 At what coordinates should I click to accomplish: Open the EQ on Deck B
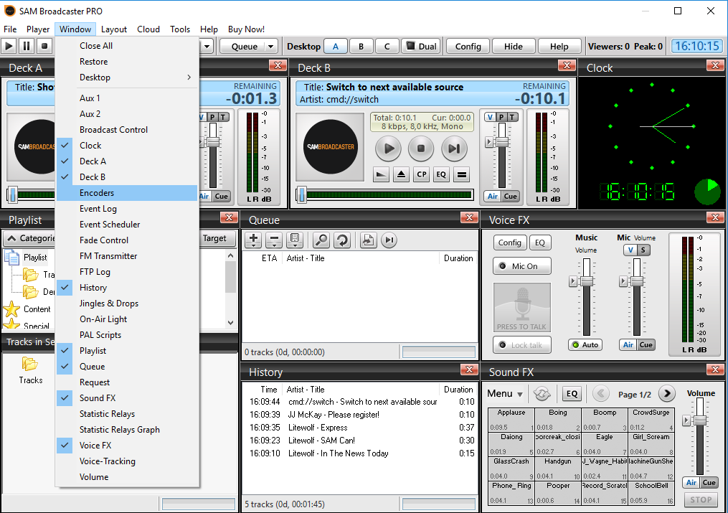pyautogui.click(x=441, y=174)
